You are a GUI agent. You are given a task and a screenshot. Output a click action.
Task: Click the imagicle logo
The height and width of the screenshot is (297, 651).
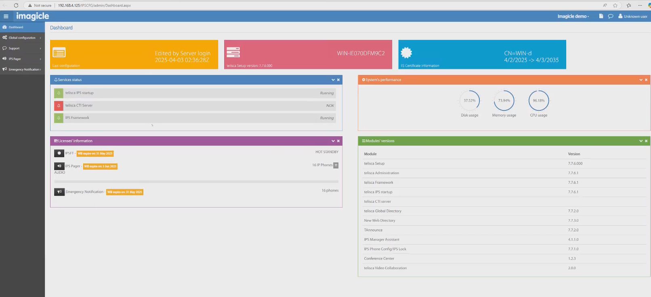32,16
